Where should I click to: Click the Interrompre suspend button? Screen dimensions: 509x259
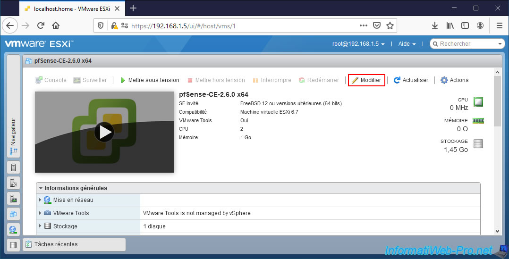tap(271, 80)
